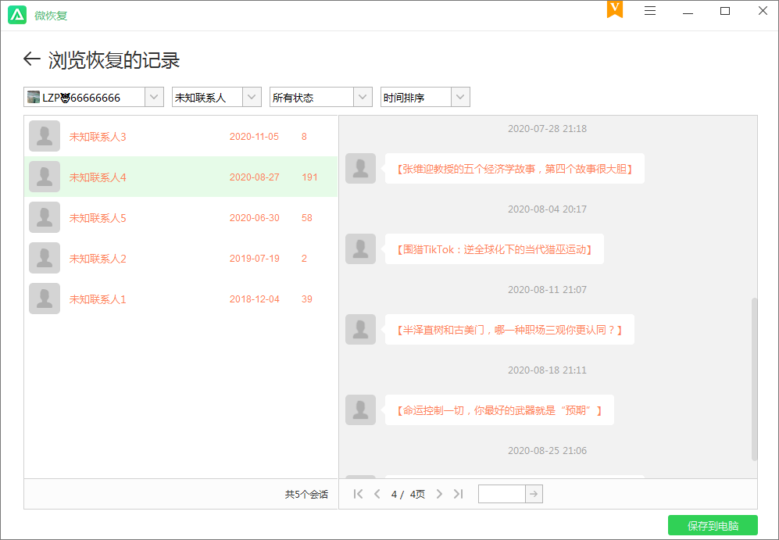
Task: Click message count 191
Action: (309, 177)
